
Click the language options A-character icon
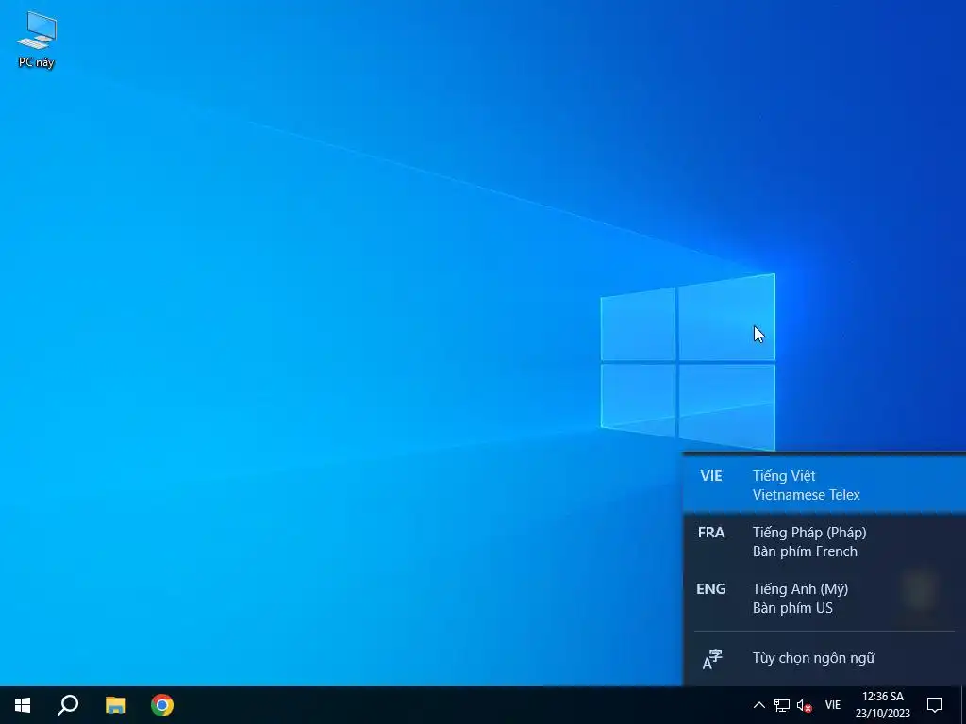click(x=712, y=659)
